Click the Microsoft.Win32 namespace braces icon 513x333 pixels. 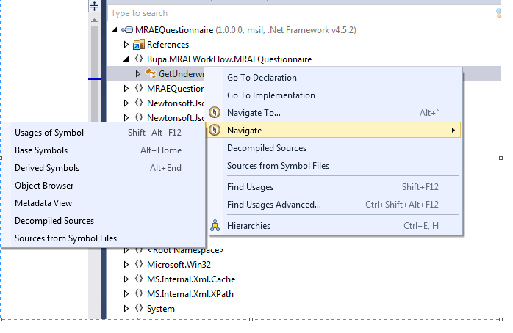(x=138, y=265)
